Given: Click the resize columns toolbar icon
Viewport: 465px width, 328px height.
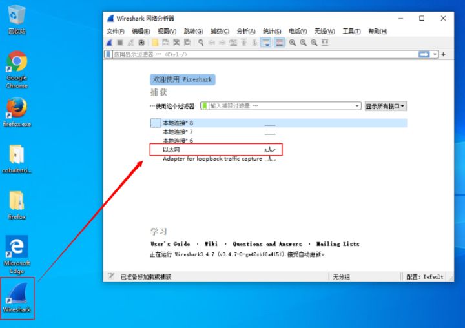Looking at the screenshot, I should [325, 43].
